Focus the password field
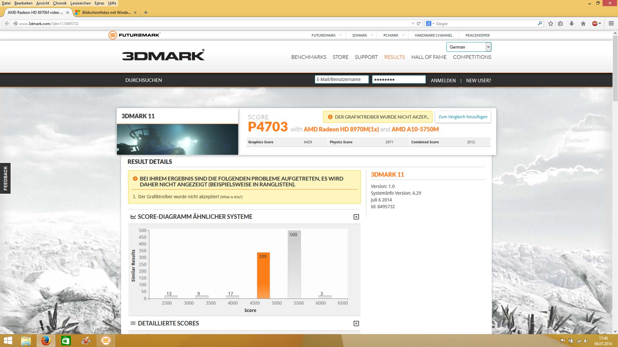618x347 pixels. (x=399, y=79)
